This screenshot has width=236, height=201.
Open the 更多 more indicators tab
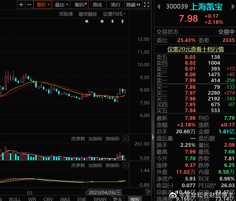[x=118, y=199]
